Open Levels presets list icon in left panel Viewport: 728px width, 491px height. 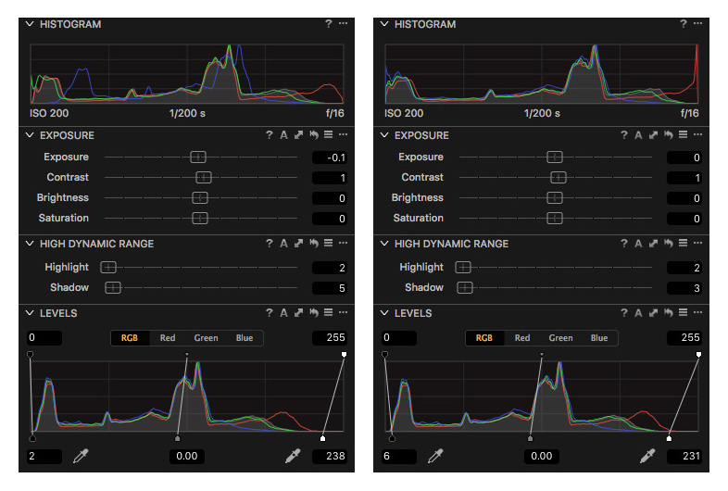click(328, 312)
